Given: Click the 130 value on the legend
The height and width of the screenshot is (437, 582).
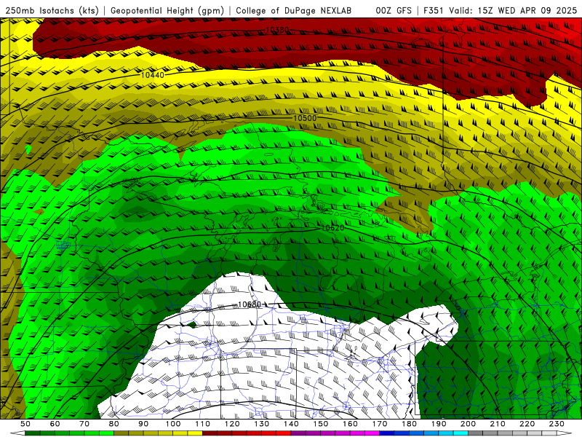Looking at the screenshot, I should pyautogui.click(x=261, y=424).
